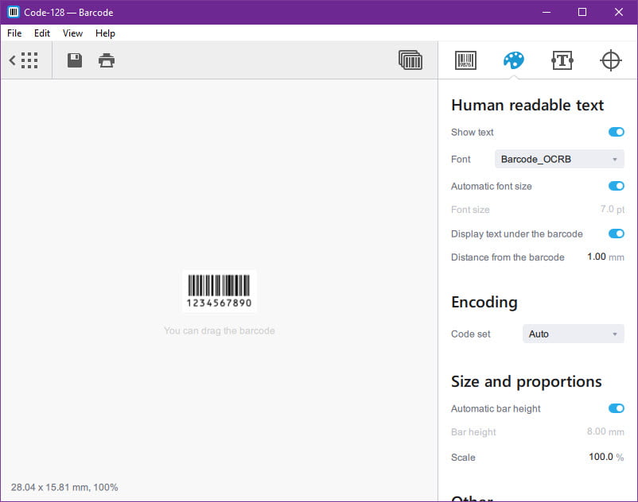Click the app icon in title bar

point(14,12)
